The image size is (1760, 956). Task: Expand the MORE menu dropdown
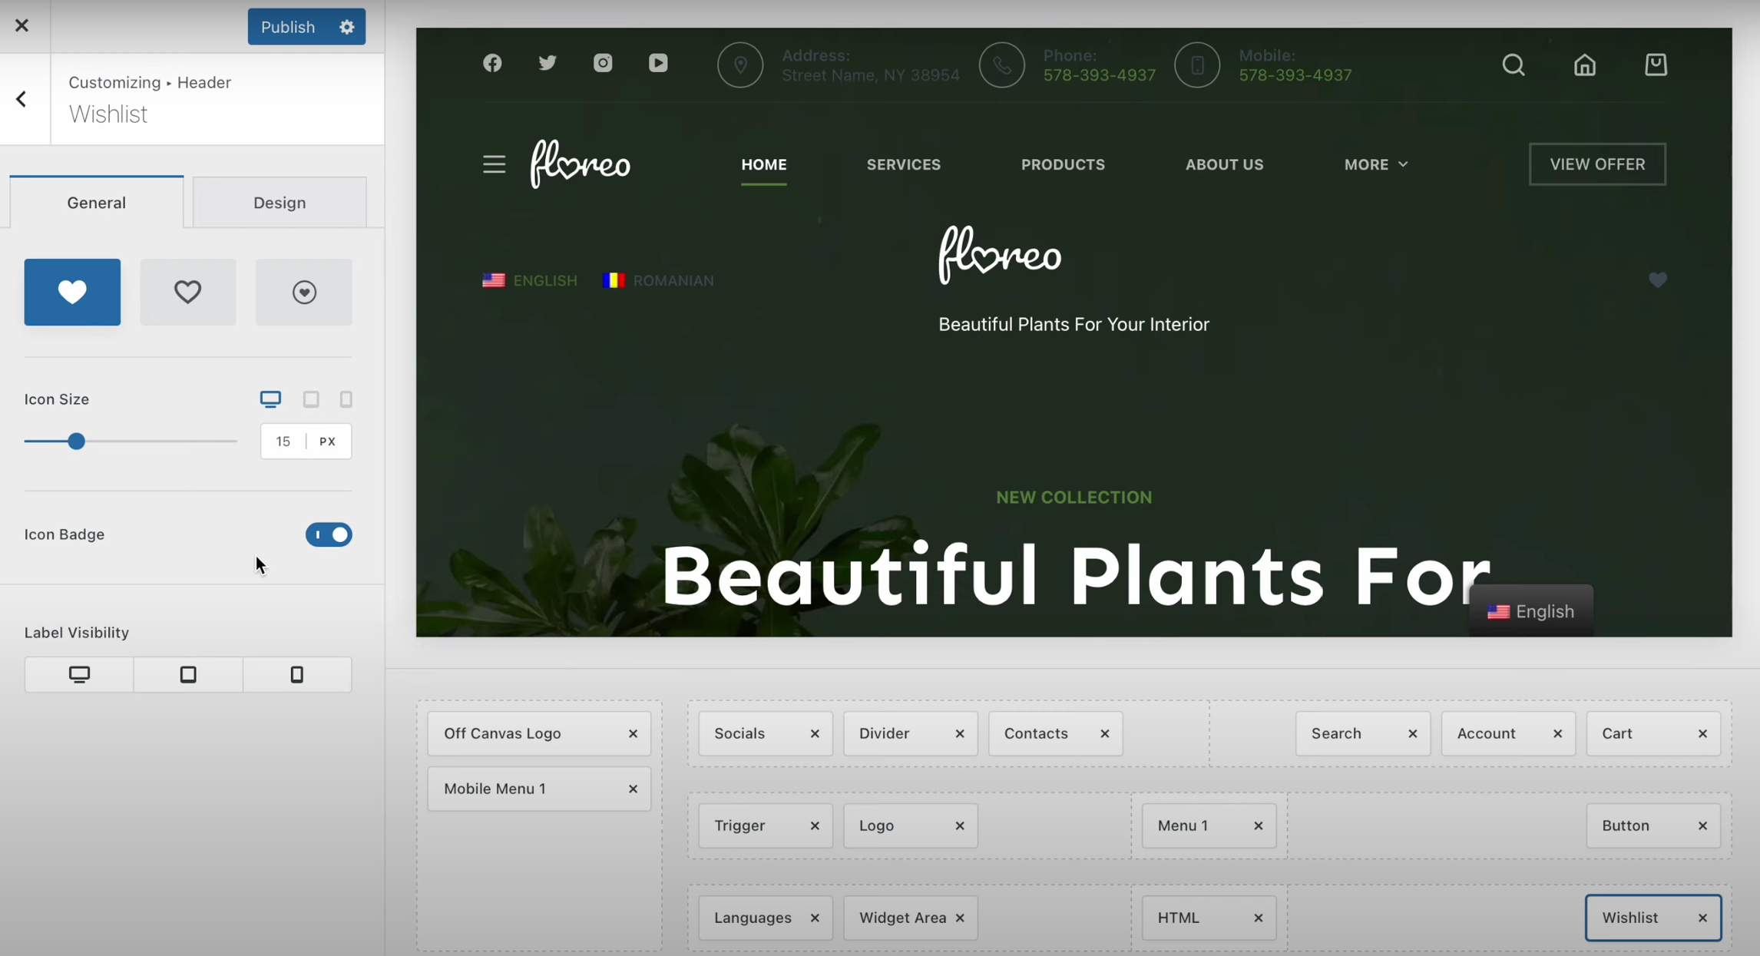(1375, 164)
